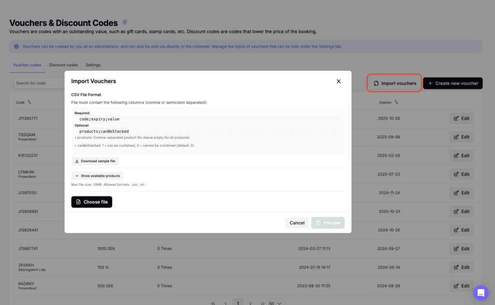Click the Search for code field

(39, 83)
